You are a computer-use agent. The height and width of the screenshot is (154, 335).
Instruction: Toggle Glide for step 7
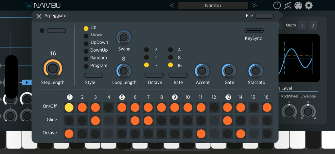[148, 121]
